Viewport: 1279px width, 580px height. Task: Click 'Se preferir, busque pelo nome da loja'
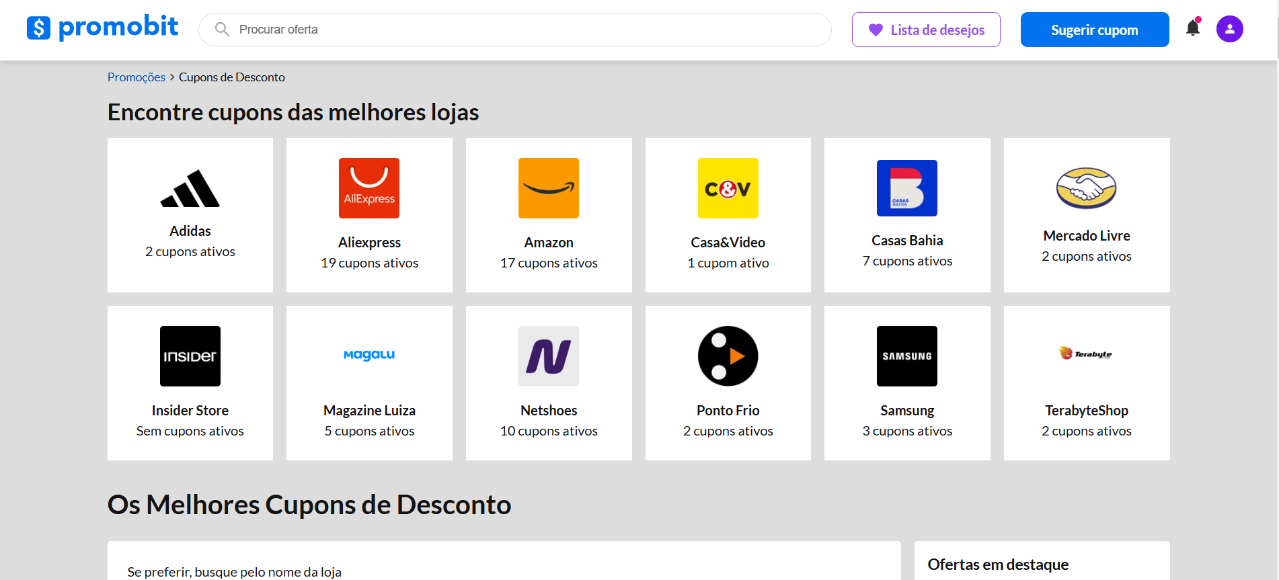click(x=235, y=572)
